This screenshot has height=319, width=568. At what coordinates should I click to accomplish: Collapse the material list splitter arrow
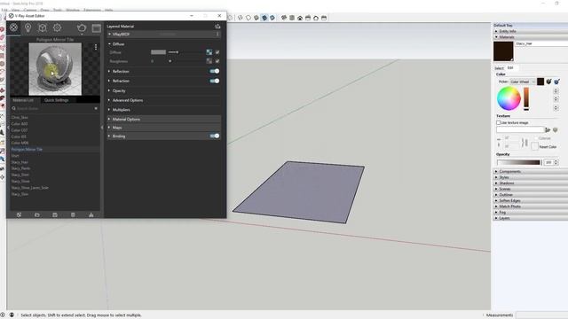pos(102,128)
